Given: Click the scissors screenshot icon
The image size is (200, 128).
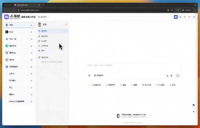Looking at the screenshot, I should [x=168, y=75].
